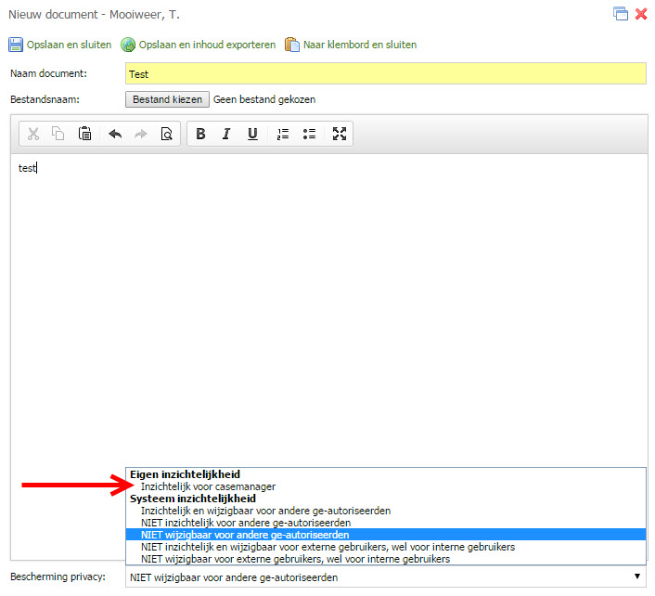Select 'NIET wijzigbaar voor externe gebruikers' option
This screenshot has width=655, height=596.
(386, 559)
